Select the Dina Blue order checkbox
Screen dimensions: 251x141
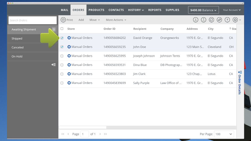[x=62, y=65]
